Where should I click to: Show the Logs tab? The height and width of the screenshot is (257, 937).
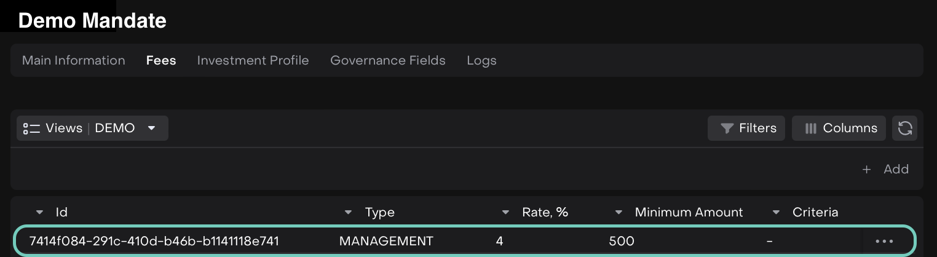(x=481, y=60)
